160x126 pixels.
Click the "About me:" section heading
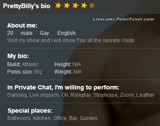tap(22, 26)
